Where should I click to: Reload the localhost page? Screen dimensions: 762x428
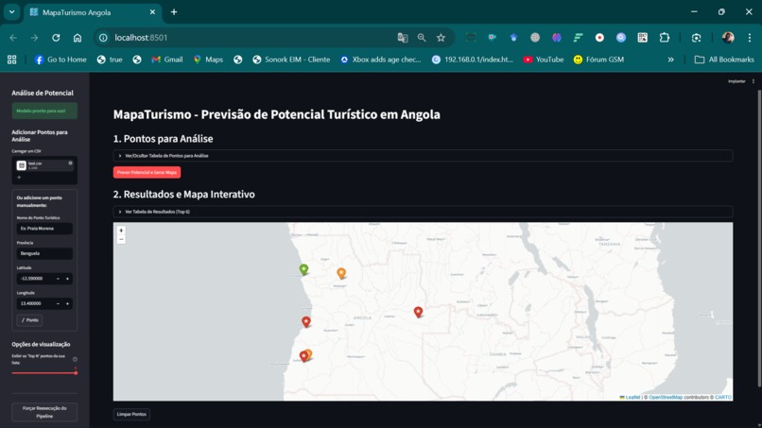click(x=56, y=38)
